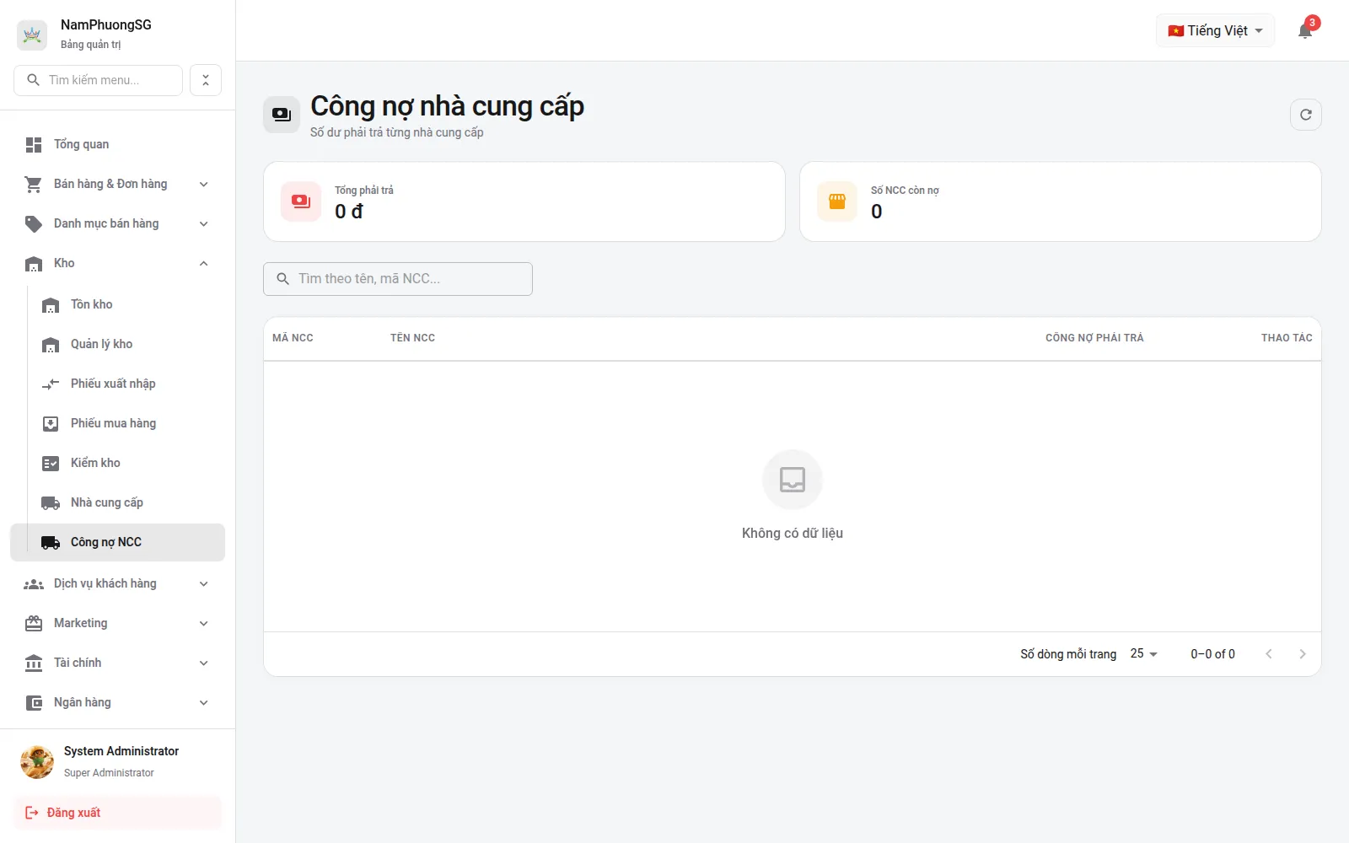
Task: Click the Công nợ phải trả column header
Action: click(x=1094, y=338)
